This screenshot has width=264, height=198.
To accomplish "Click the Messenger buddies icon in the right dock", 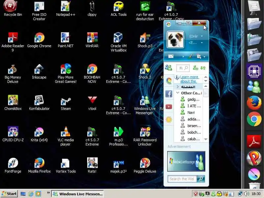I will pos(254,87).
